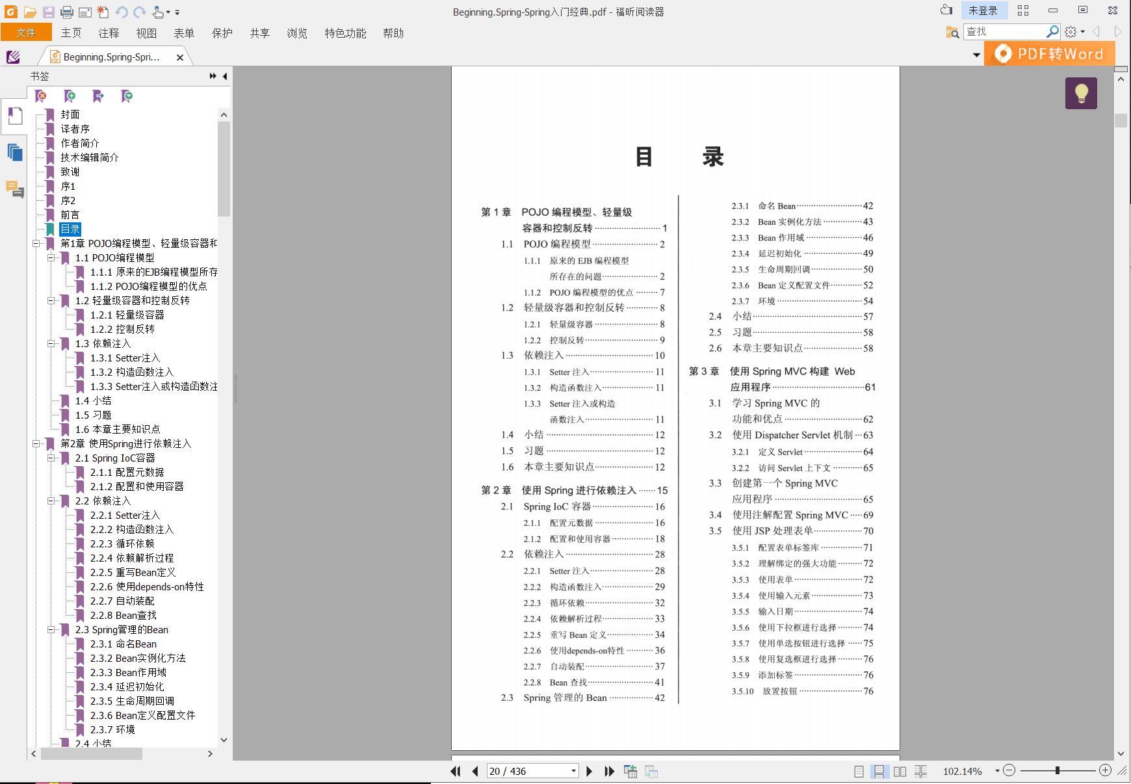
Task: Click the create new PDF icon
Action: click(x=103, y=12)
